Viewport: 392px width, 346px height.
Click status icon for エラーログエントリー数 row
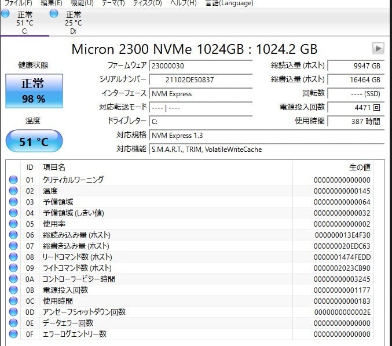click(x=13, y=334)
